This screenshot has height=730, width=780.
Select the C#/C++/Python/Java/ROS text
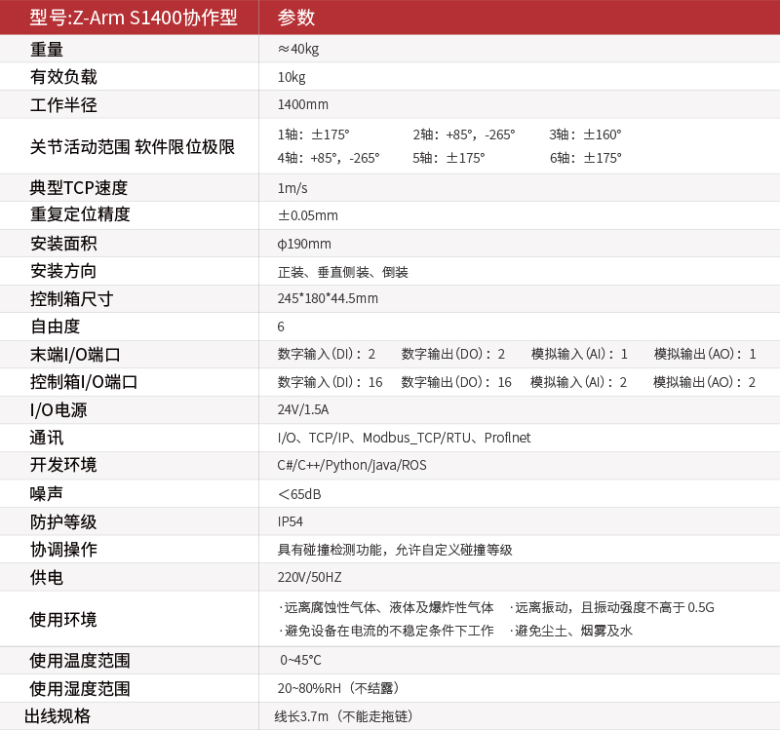(352, 465)
